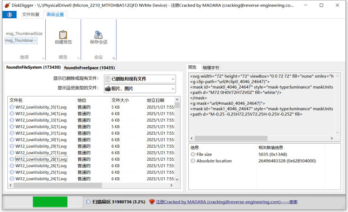Click the 5035 (0x13AB) file size value
This screenshot has width=348, height=212.
[273, 154]
